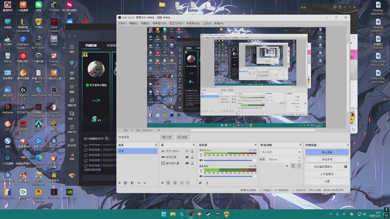Viewport: 390px width, 219px height.
Task: Click the add source plus icon
Action: coord(162,183)
